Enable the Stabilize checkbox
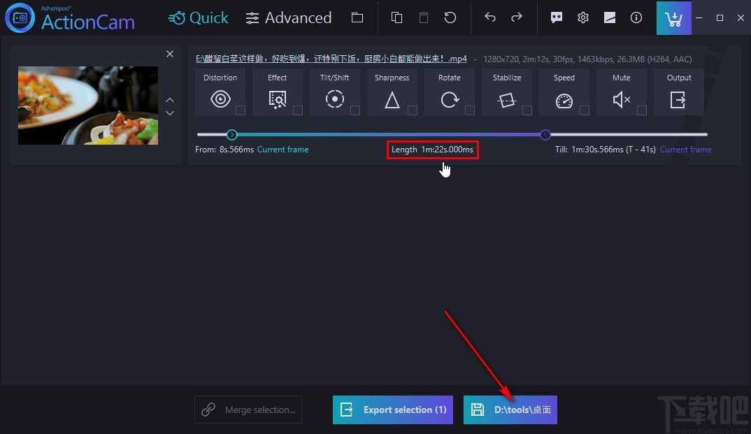The image size is (751, 434). coord(527,110)
